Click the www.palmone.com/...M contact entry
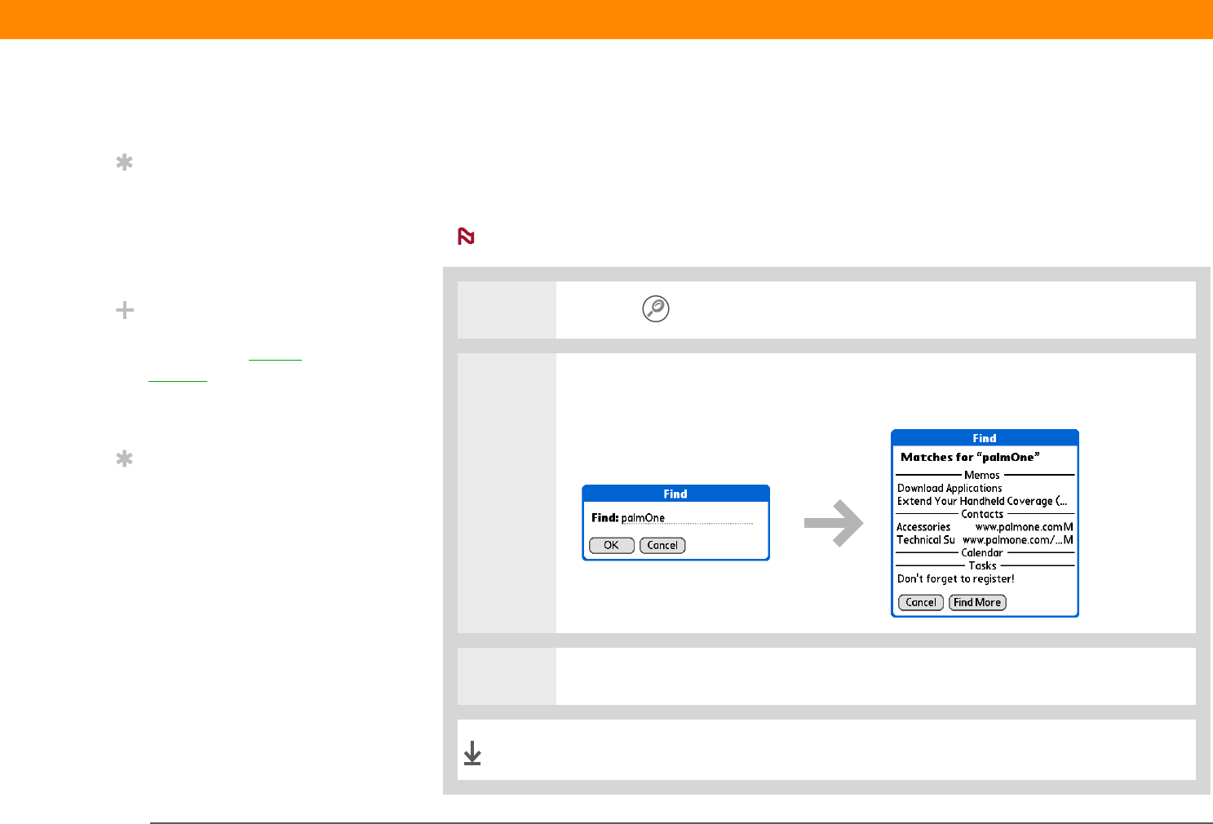 point(1018,540)
